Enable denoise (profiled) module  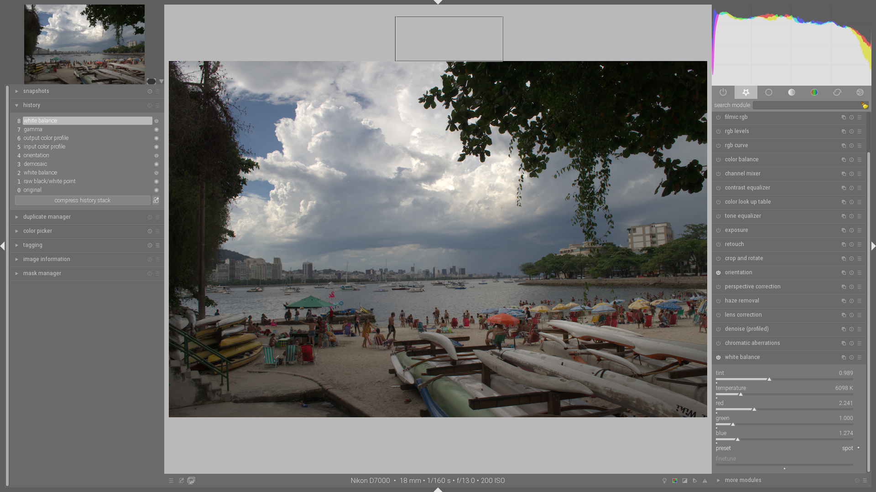[719, 329]
